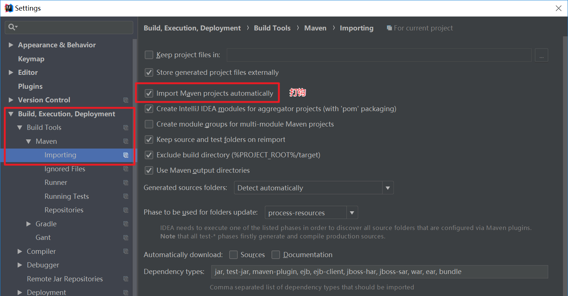Click Importing breadcrumb
The height and width of the screenshot is (296, 568).
(356, 28)
